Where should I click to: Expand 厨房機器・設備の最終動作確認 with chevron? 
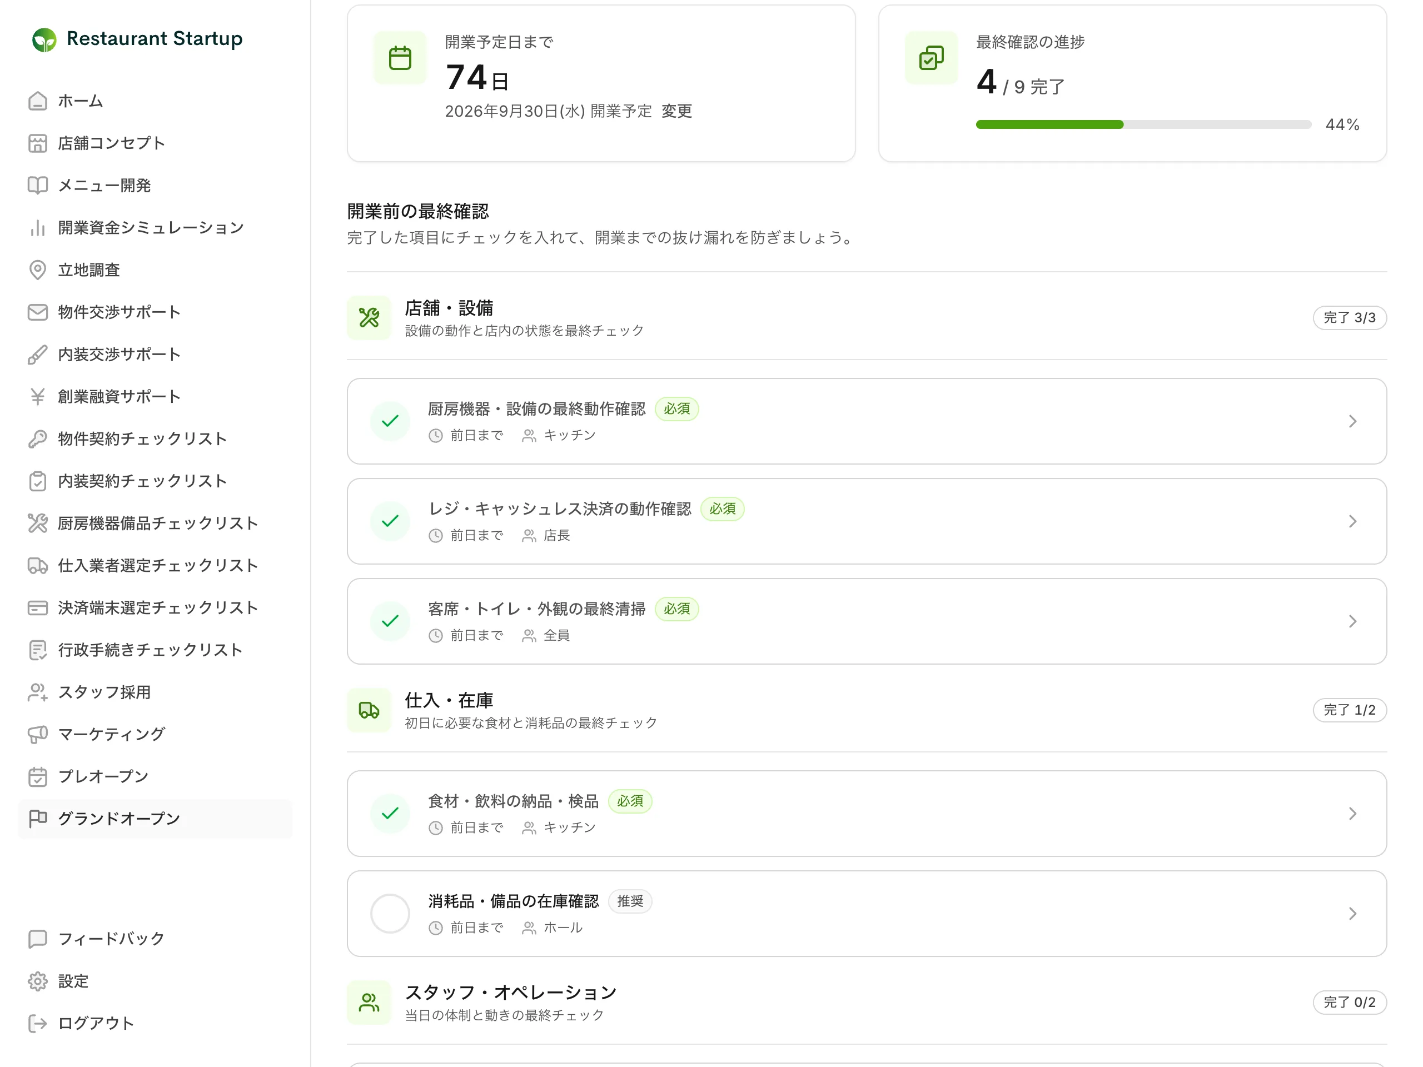[x=1353, y=421]
